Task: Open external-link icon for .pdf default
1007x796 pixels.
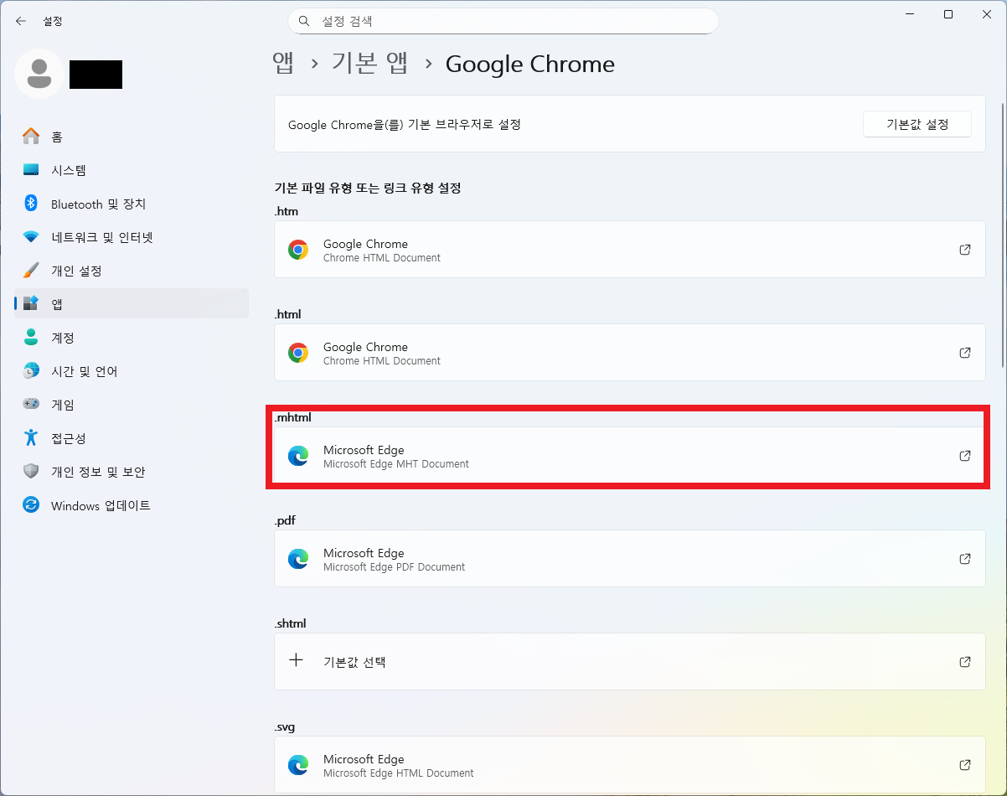Action: point(965,559)
